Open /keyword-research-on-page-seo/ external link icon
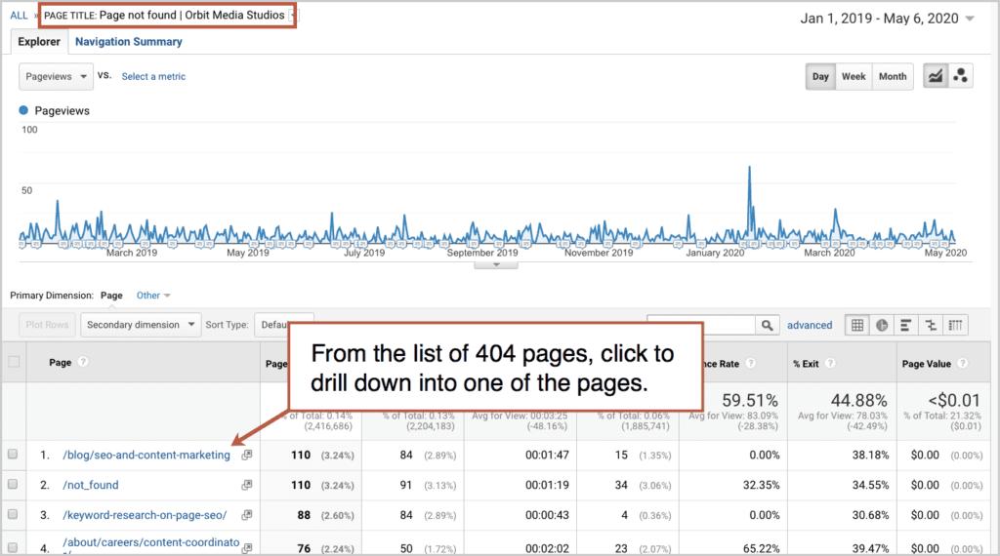The width and height of the screenshot is (1000, 556). tap(247, 515)
